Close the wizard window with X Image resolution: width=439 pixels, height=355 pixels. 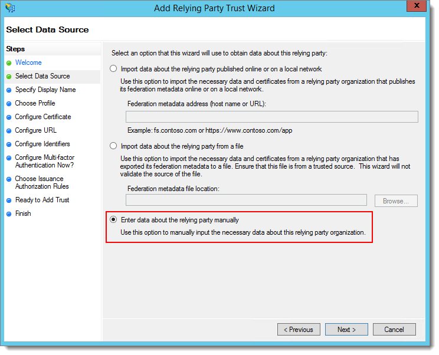(417, 5)
